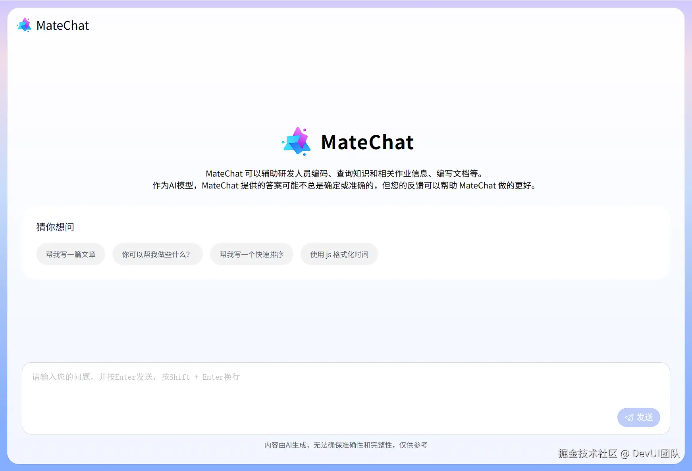Image resolution: width=692 pixels, height=471 pixels.
Task: Select suggestion "你可以帮我做些什么?"
Action: click(157, 254)
